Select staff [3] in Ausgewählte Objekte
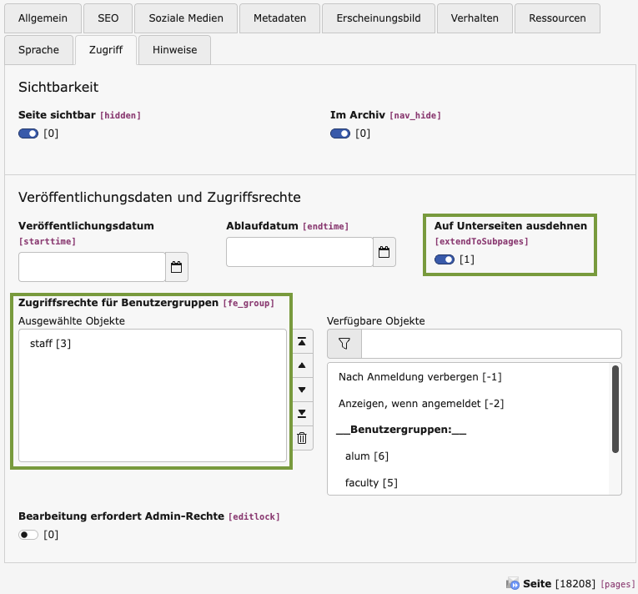The width and height of the screenshot is (638, 594). point(50,344)
